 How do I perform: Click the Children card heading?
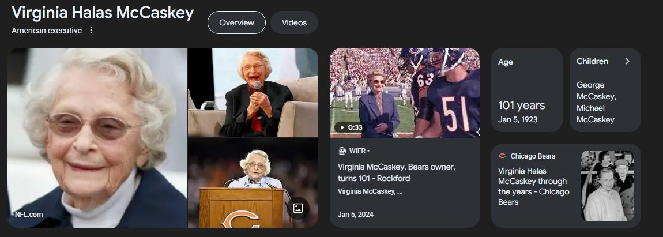(592, 61)
